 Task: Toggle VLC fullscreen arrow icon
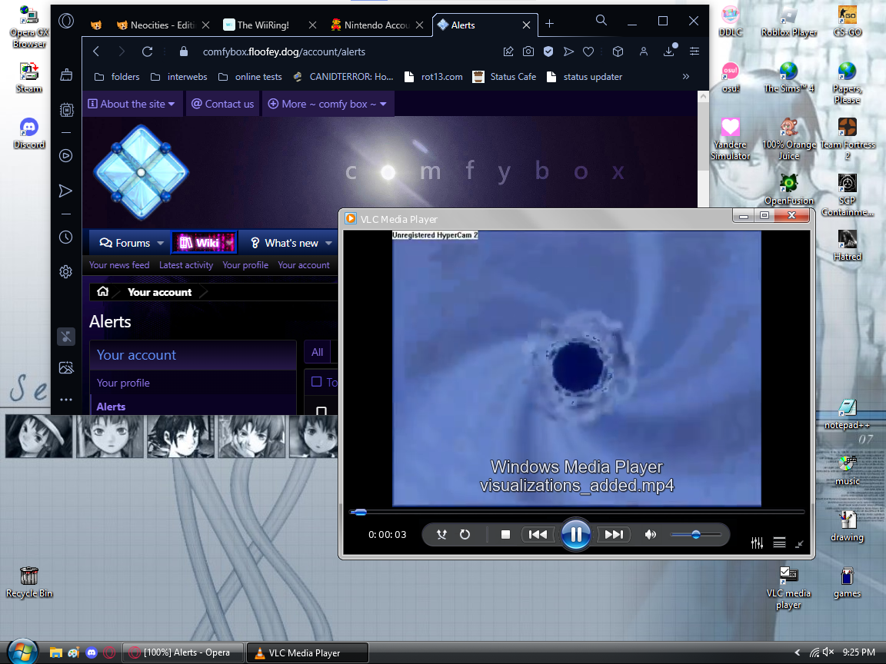[x=799, y=544]
